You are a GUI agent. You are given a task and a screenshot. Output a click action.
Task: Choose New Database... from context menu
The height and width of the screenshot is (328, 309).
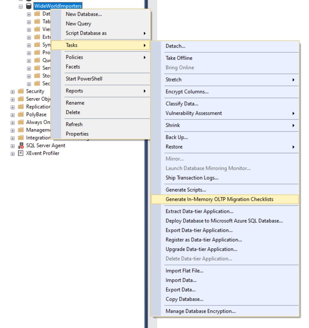100,14
